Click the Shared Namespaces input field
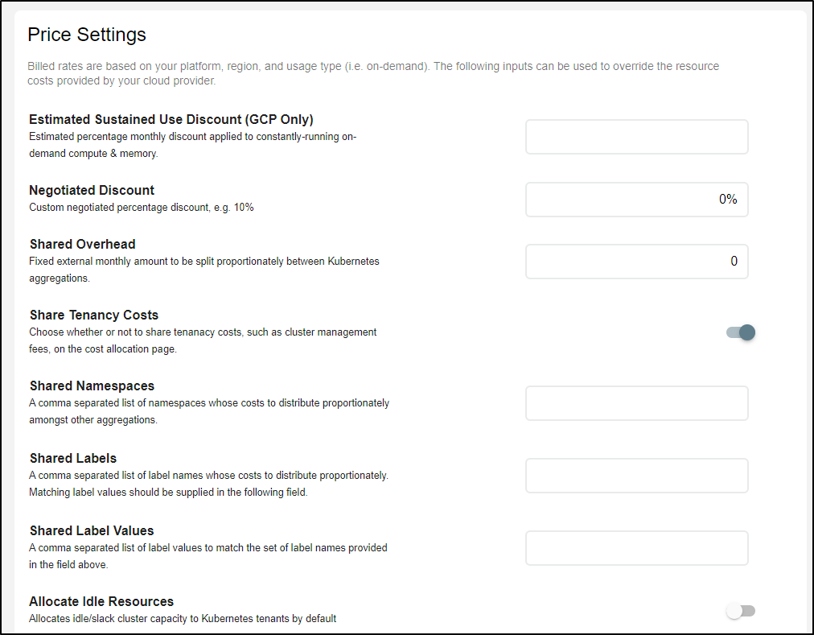The image size is (814, 635). pyautogui.click(x=636, y=403)
